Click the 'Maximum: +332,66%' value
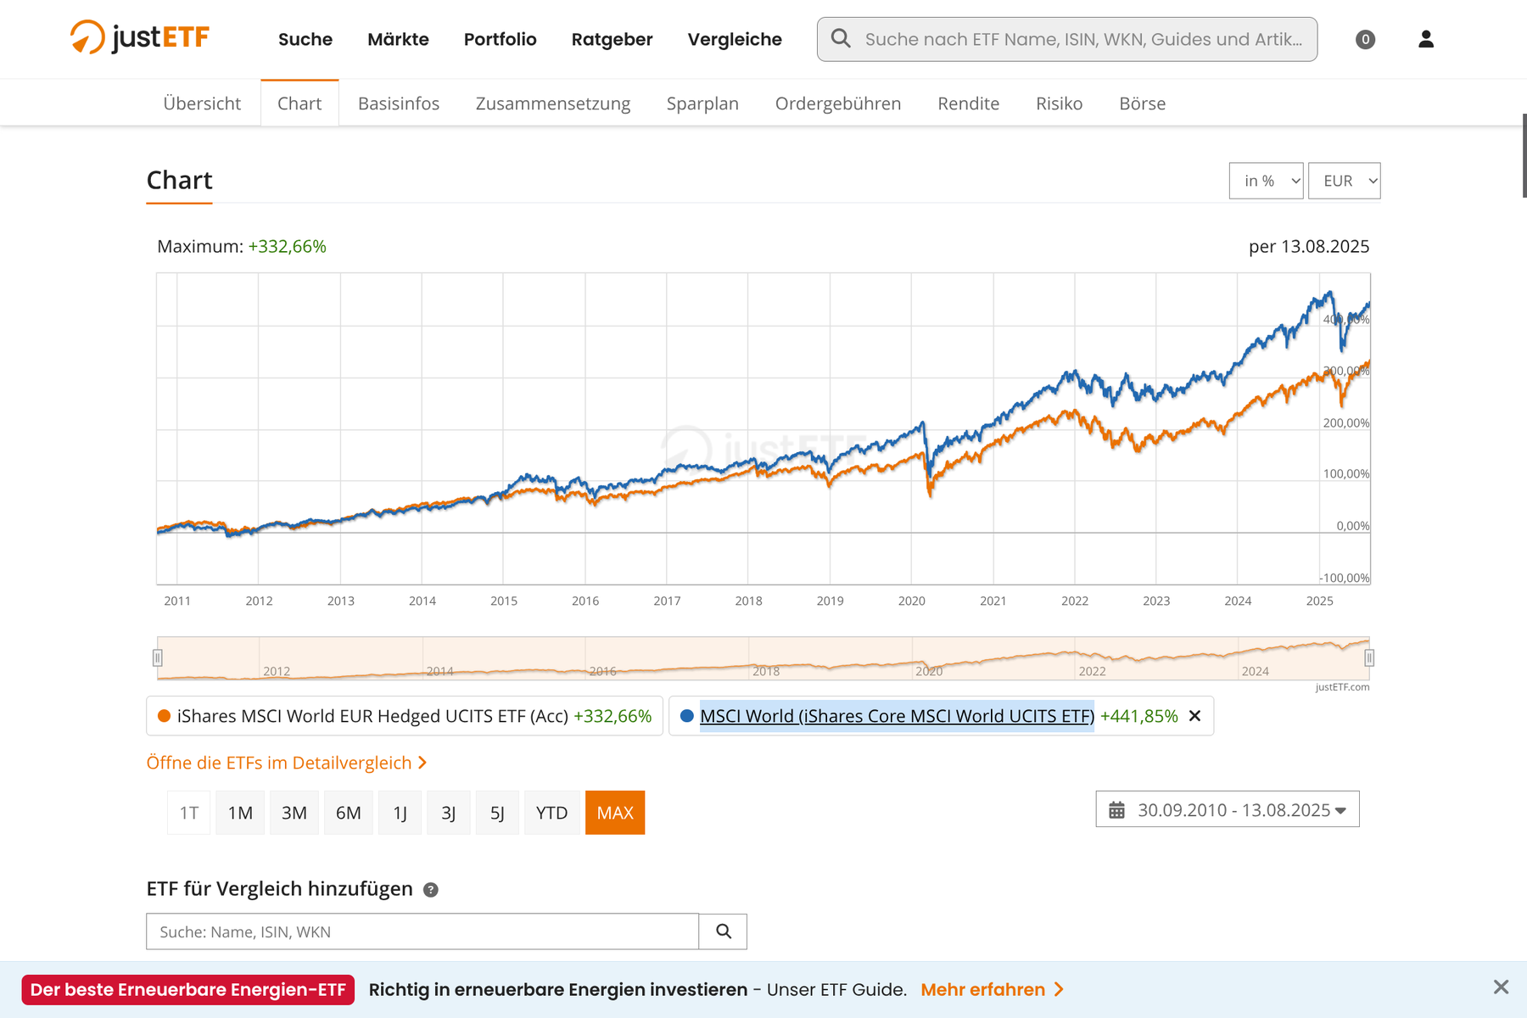Viewport: 1527px width, 1018px height. tap(287, 246)
